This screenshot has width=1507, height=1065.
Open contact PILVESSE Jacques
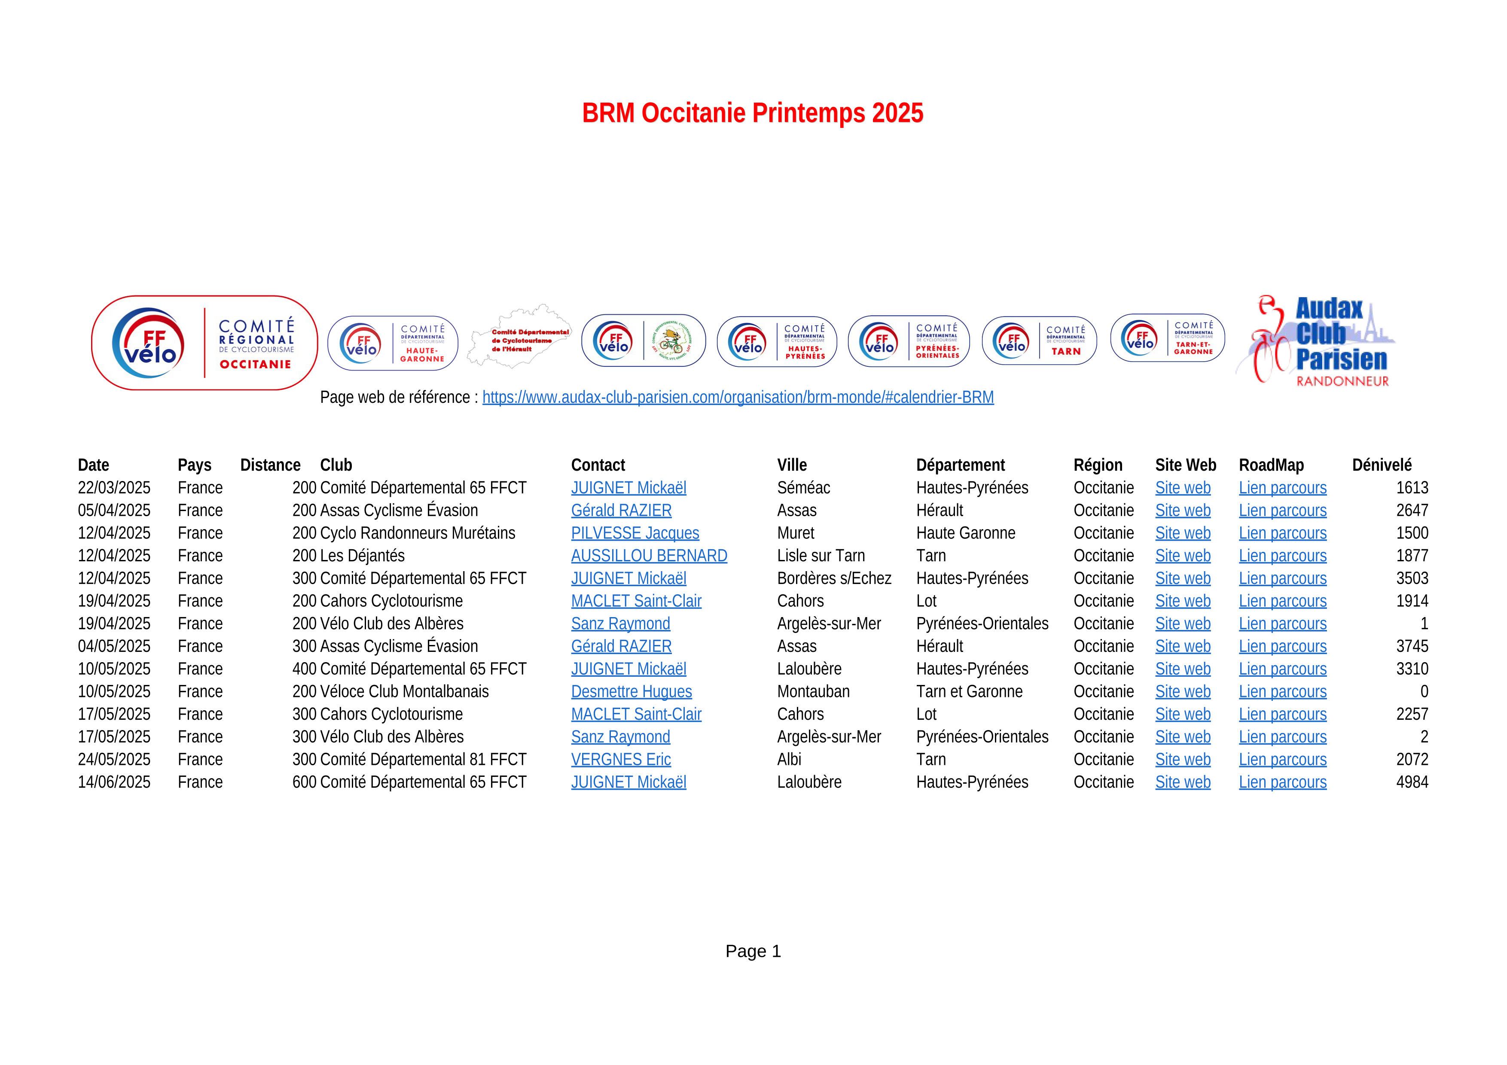click(635, 533)
